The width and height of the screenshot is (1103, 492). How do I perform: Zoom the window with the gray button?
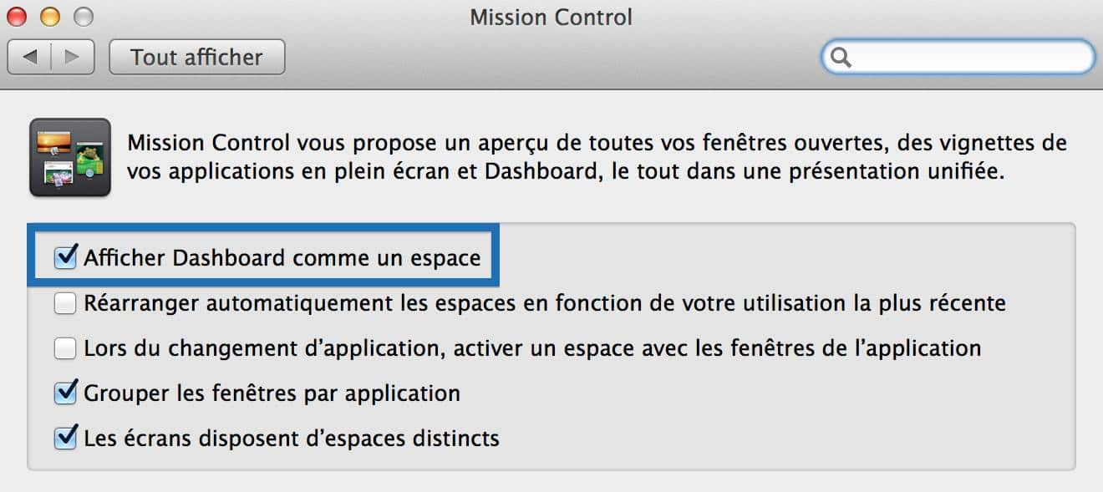[x=83, y=16]
